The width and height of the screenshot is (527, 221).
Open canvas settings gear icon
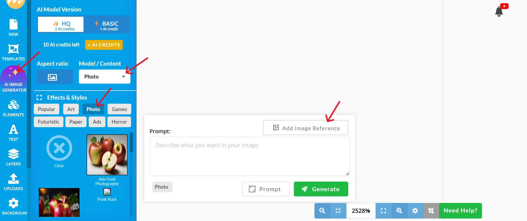(415, 211)
